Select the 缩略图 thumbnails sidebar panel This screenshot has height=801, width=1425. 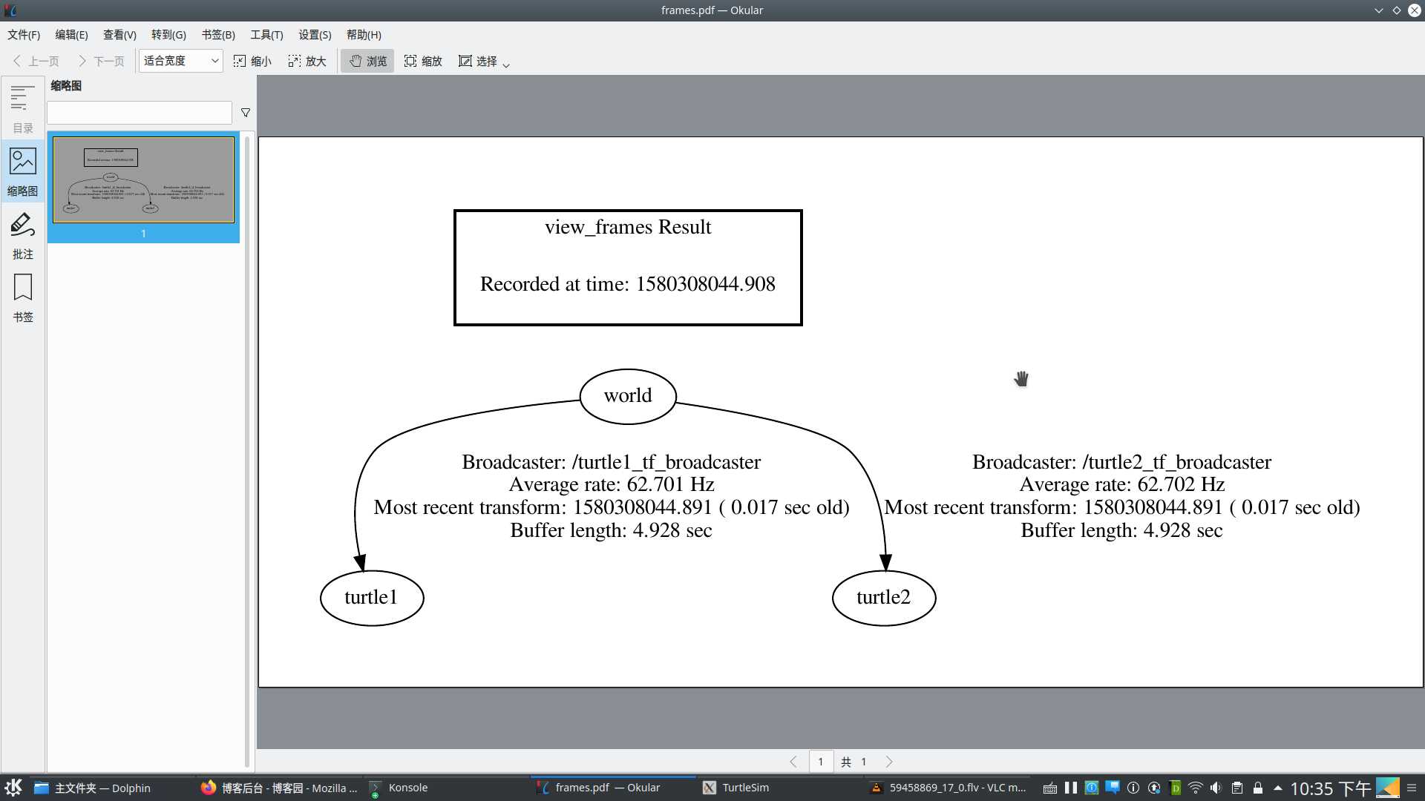(x=22, y=172)
